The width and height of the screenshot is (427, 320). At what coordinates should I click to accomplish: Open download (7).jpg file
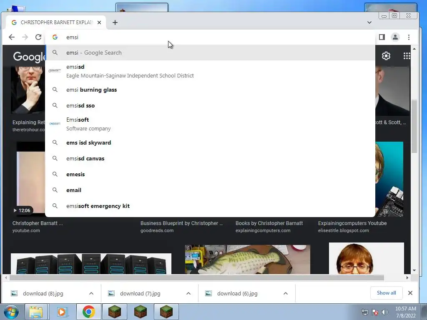[x=140, y=293]
